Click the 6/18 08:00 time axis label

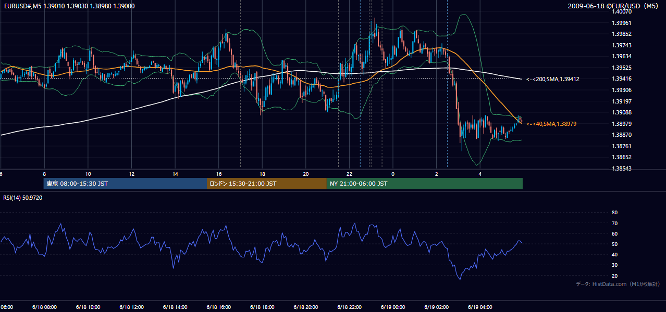[x=44, y=307]
